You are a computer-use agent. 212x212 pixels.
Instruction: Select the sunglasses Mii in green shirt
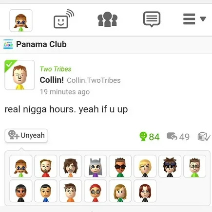tap(120, 166)
